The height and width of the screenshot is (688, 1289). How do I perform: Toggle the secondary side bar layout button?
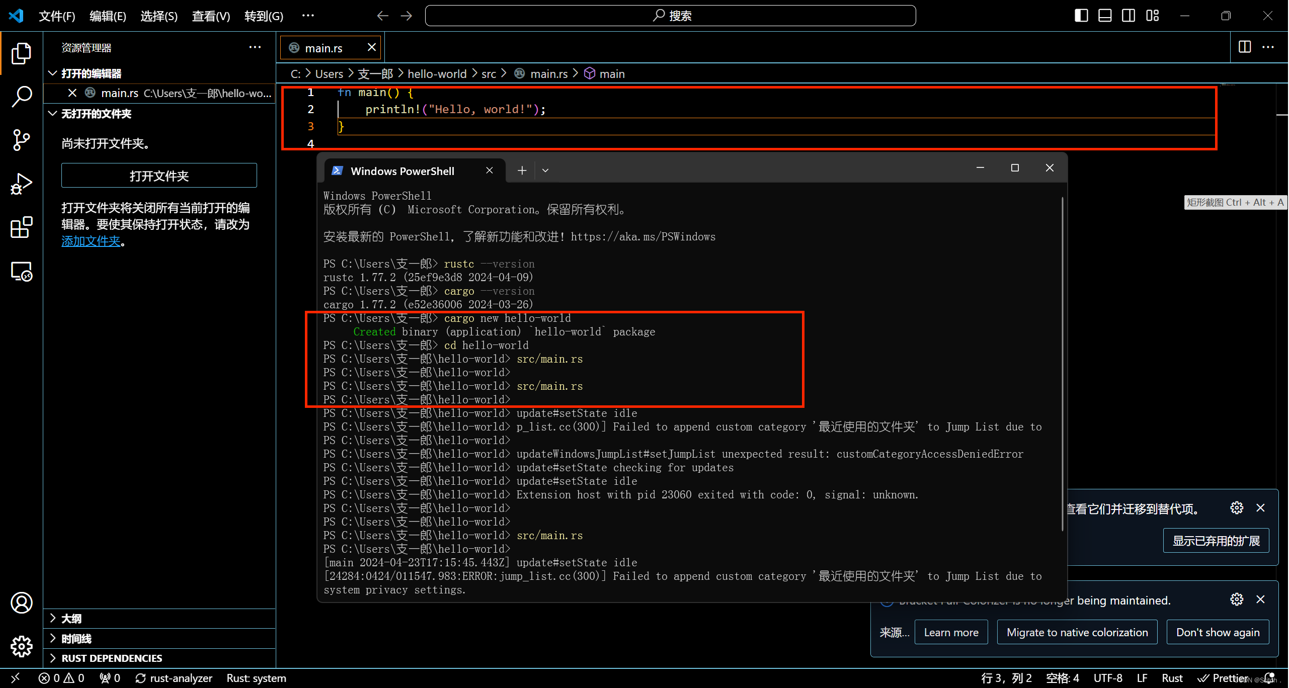[x=1129, y=16]
